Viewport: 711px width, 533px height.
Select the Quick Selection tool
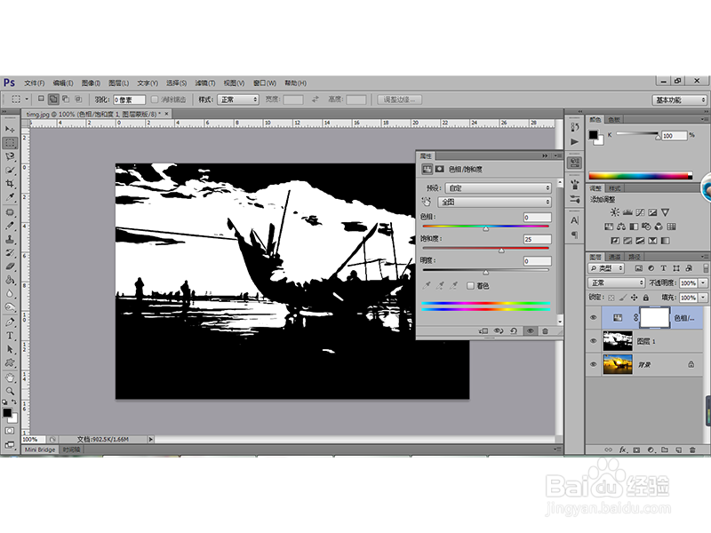coord(10,171)
